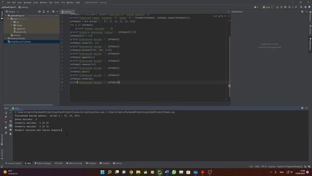312x176 pixels.
Task: Open the Navigate menu
Action: tap(27, 2)
